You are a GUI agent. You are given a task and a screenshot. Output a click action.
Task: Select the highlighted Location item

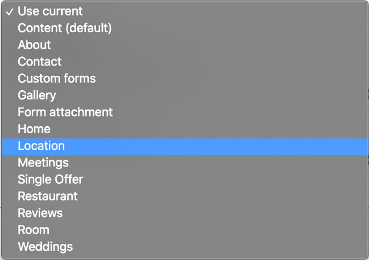tap(41, 146)
